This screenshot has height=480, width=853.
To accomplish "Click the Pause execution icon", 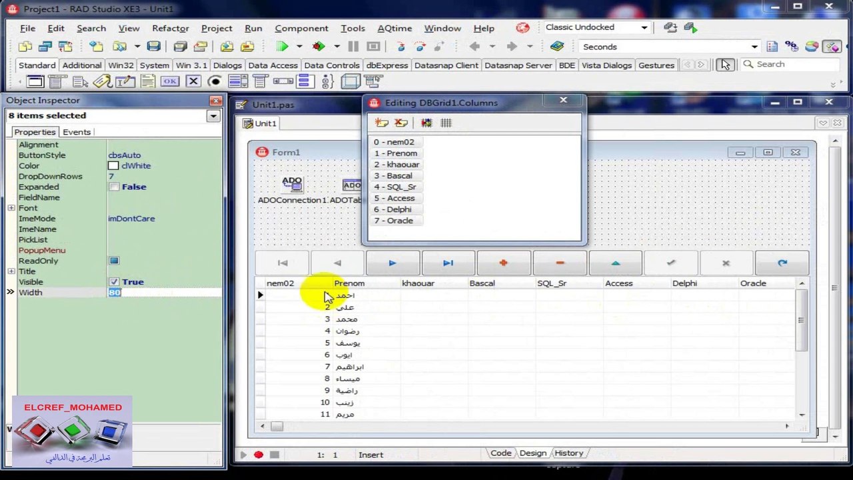I will click(353, 47).
